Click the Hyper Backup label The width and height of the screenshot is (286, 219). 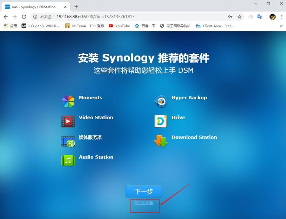pos(189,98)
